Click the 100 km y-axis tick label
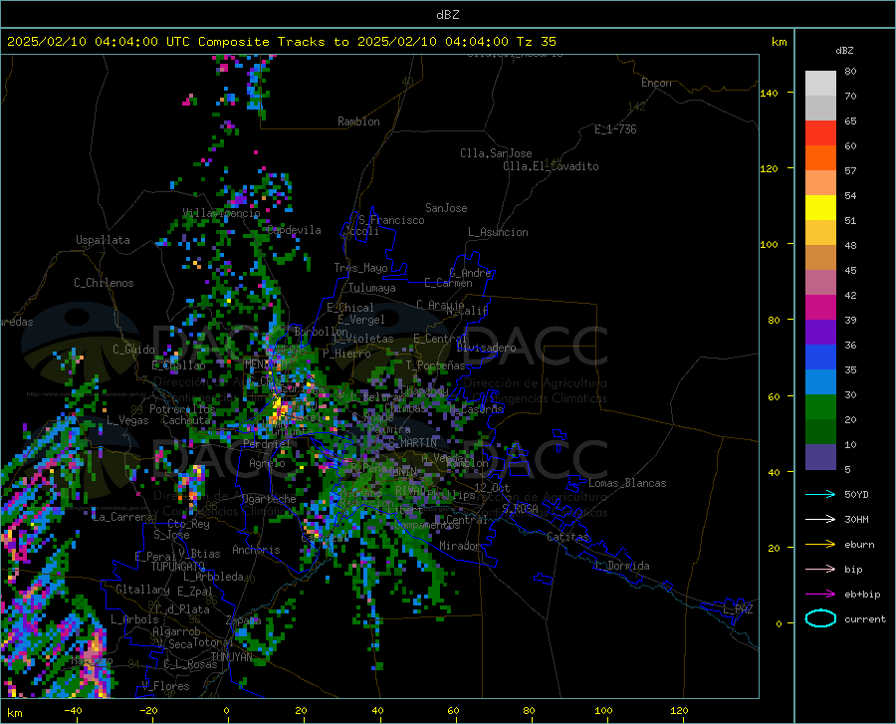Image resolution: width=896 pixels, height=724 pixels. (769, 244)
